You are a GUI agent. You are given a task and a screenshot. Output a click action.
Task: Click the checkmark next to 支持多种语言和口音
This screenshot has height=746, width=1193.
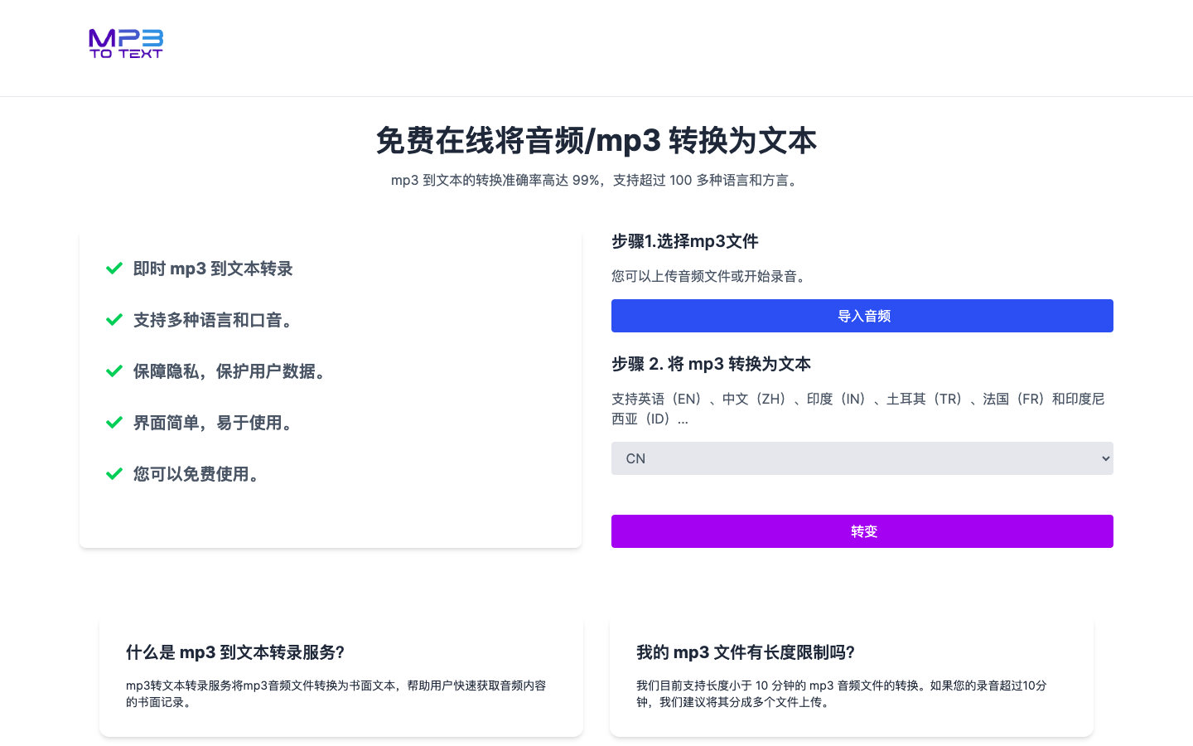click(x=114, y=320)
